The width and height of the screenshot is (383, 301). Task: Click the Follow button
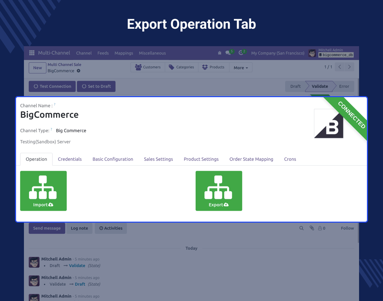[x=347, y=228]
